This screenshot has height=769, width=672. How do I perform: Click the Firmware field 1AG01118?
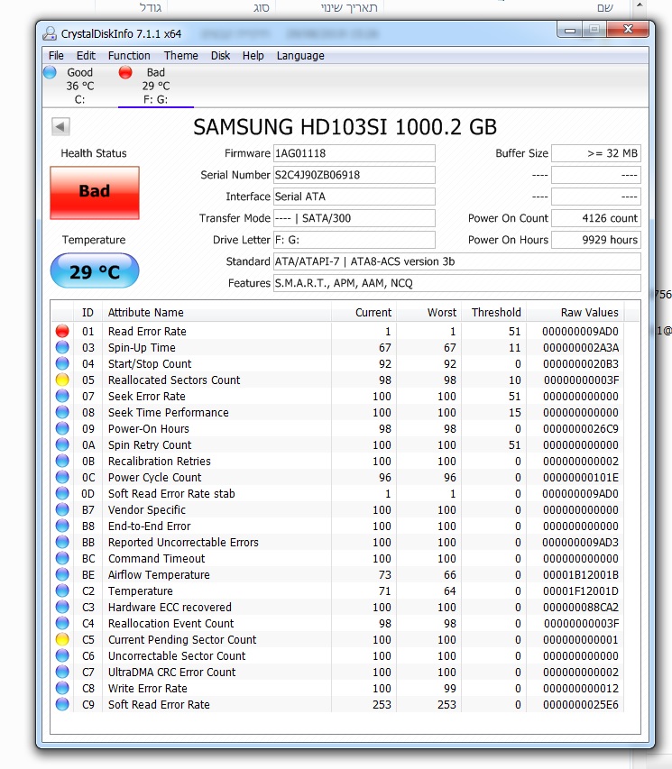point(354,153)
